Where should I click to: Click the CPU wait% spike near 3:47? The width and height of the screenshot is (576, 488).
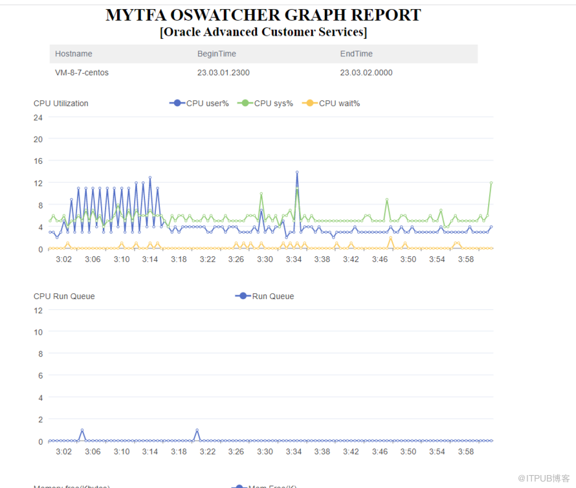pyautogui.click(x=390, y=238)
